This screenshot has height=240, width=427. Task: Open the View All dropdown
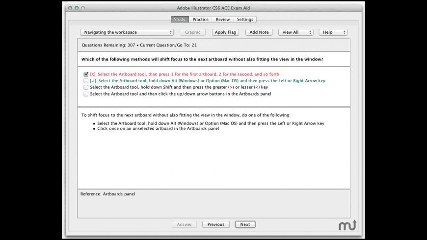(296, 32)
